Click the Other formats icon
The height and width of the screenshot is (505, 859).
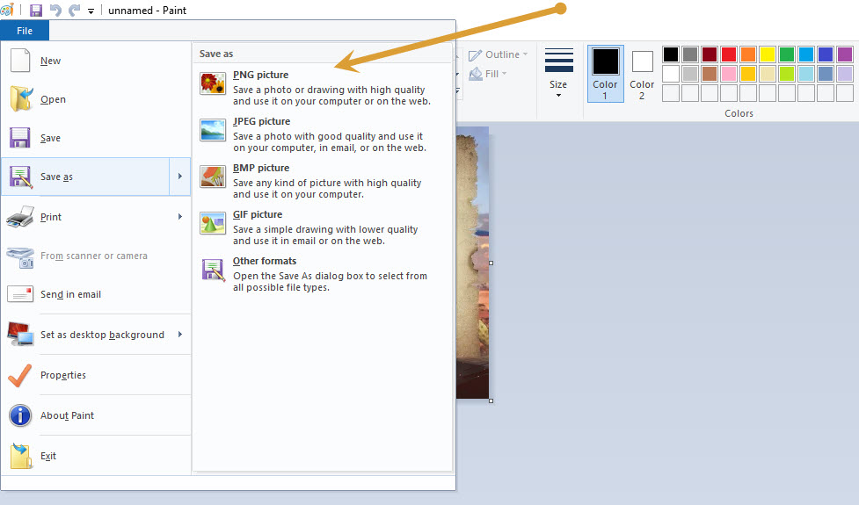click(x=213, y=270)
